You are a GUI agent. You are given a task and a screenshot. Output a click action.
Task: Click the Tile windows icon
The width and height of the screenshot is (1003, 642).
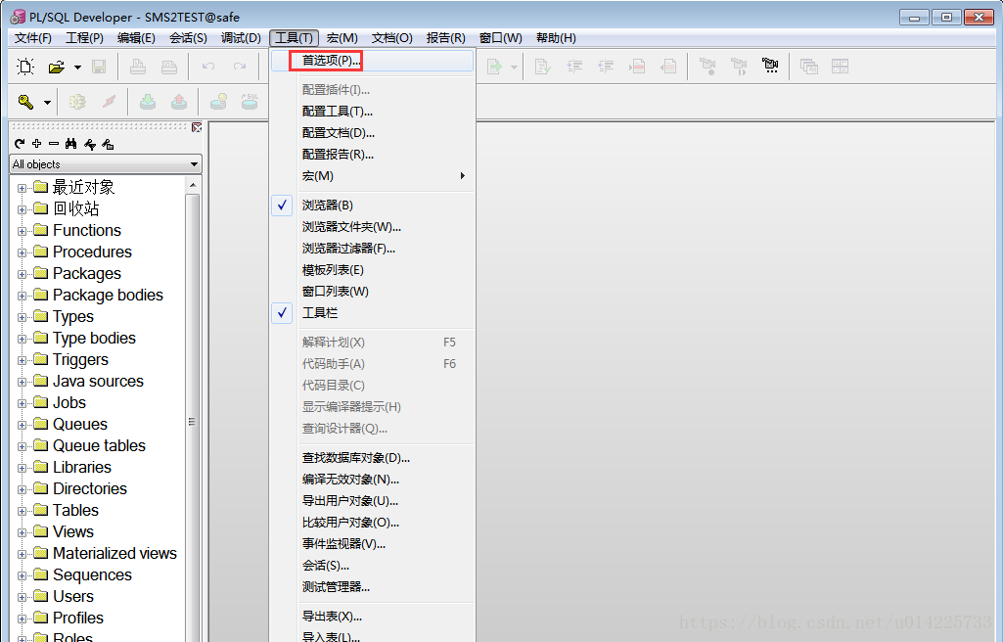(x=840, y=67)
